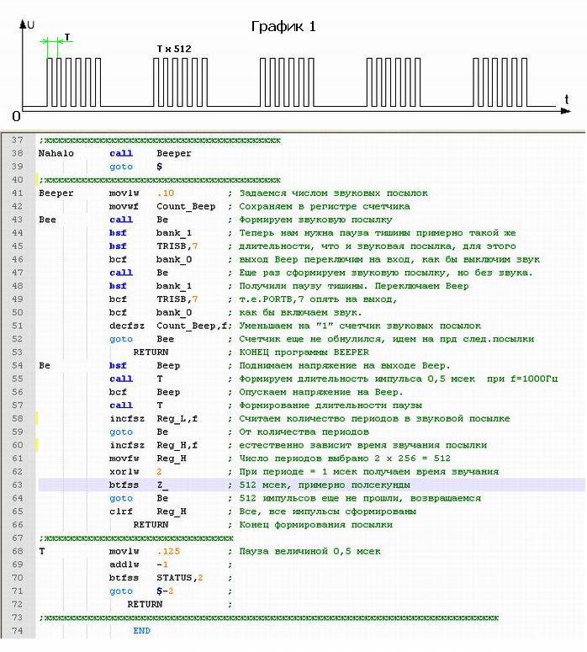
Task: Click "STATUS,2" operand on line 70
Action: (x=180, y=578)
